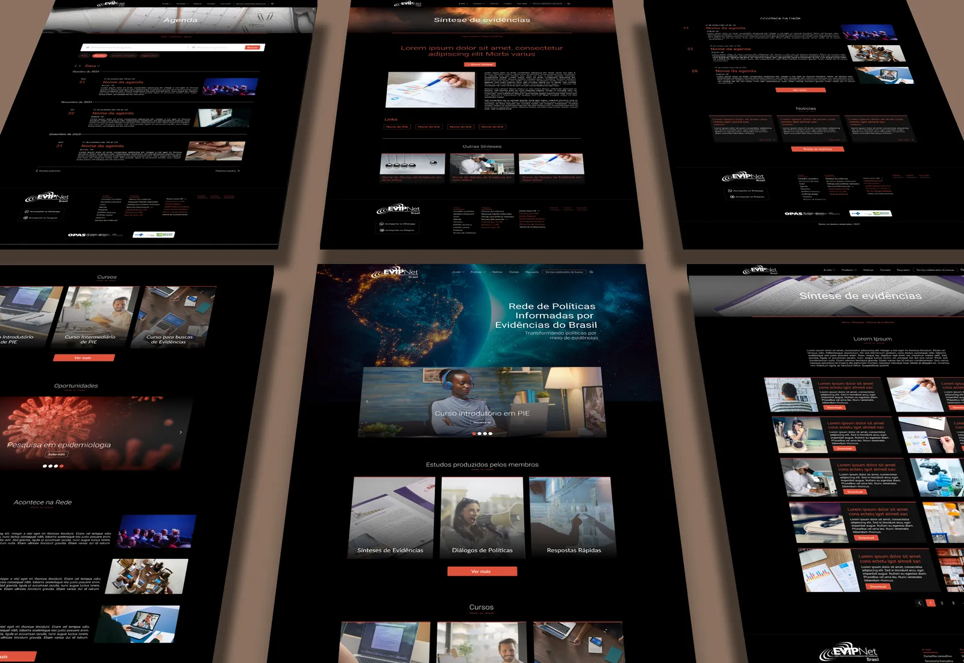Screen dimensions: 964x663
Task: Click the Telegram follow button in Agenda footer
Action: tap(41, 218)
